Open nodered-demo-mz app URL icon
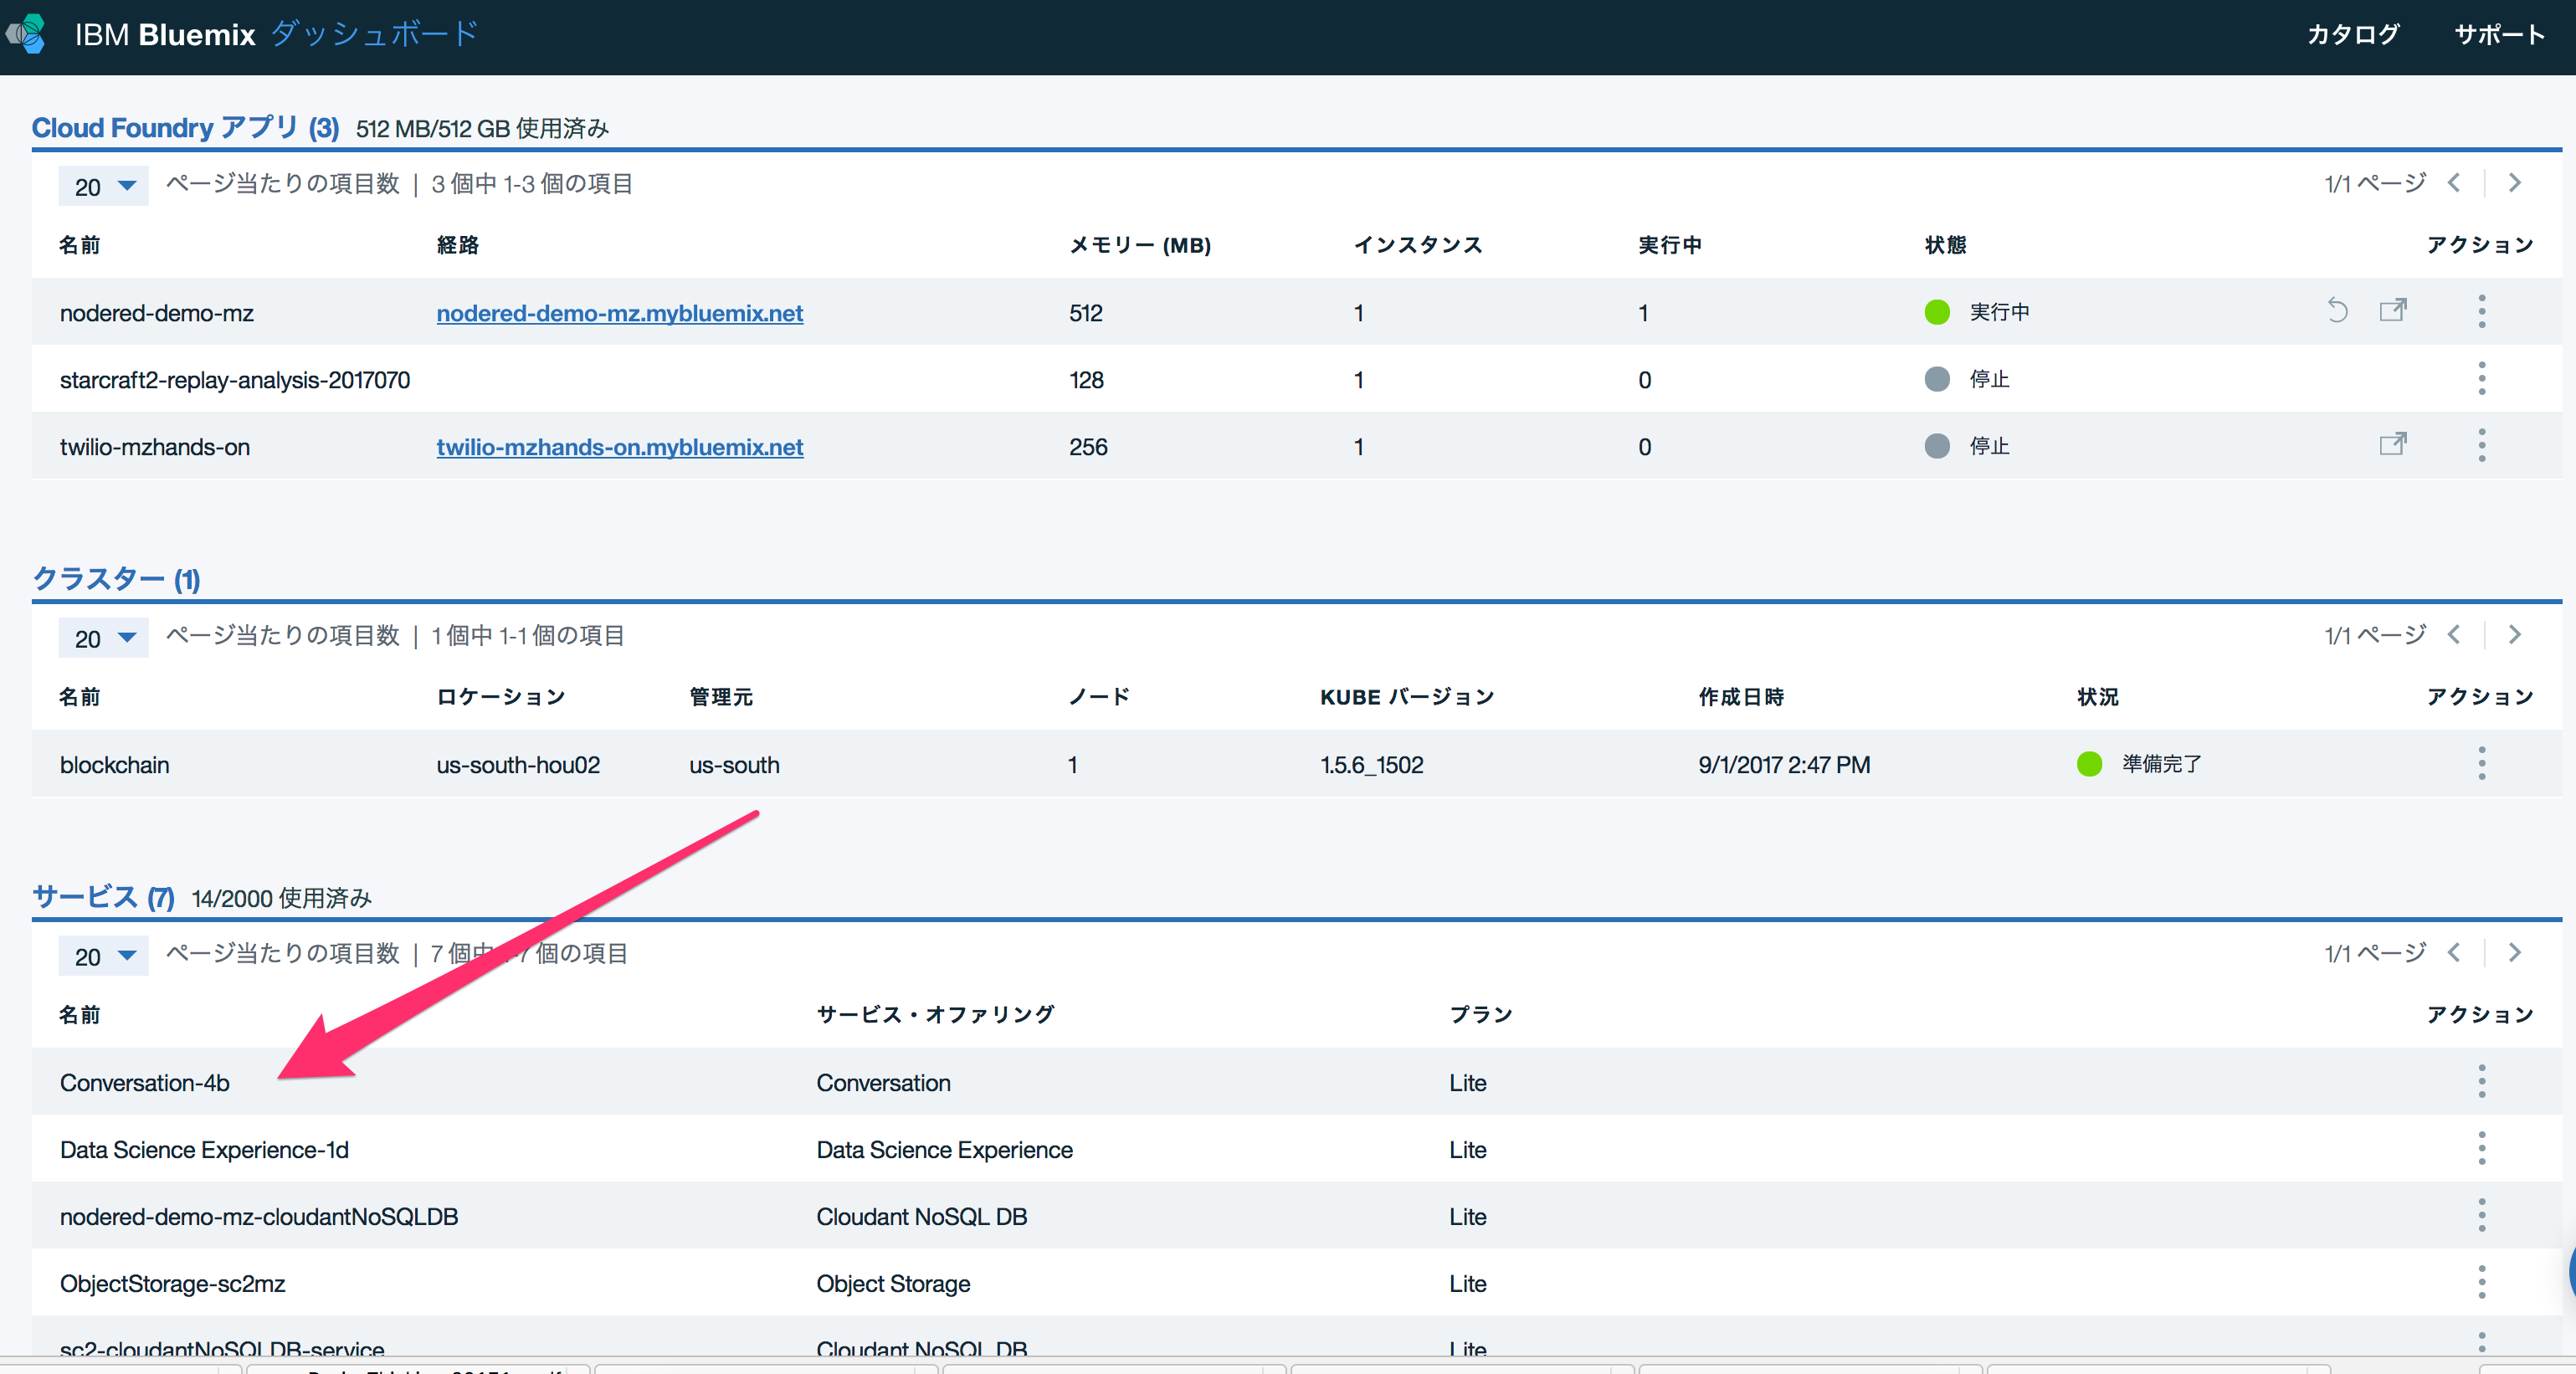The height and width of the screenshot is (1374, 2576). pyautogui.click(x=2392, y=311)
